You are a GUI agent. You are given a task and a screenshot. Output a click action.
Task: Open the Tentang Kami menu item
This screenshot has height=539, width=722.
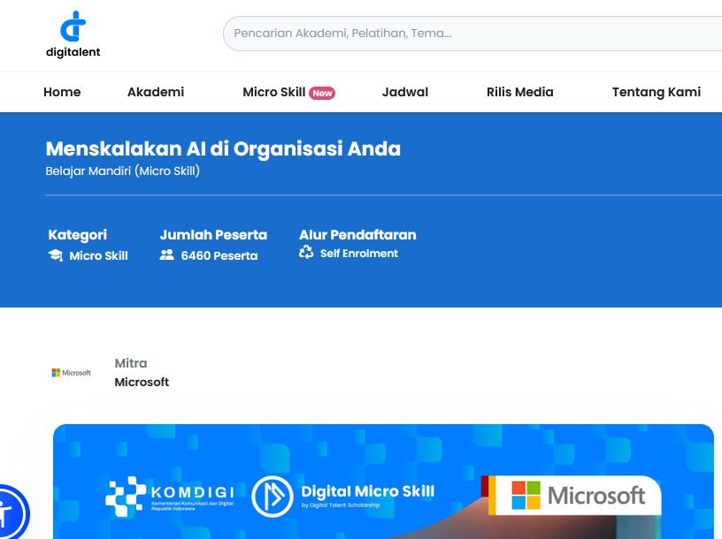coord(657,92)
